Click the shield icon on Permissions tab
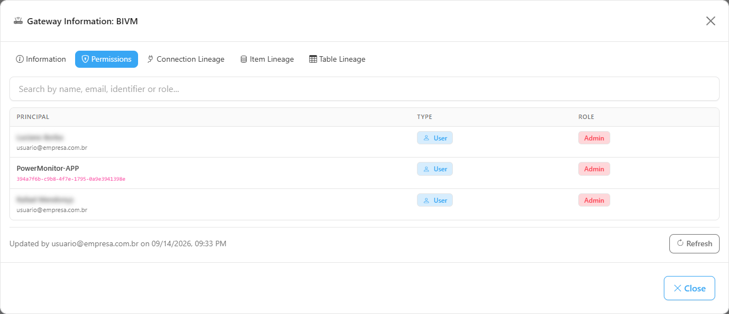The image size is (729, 314). pos(85,59)
